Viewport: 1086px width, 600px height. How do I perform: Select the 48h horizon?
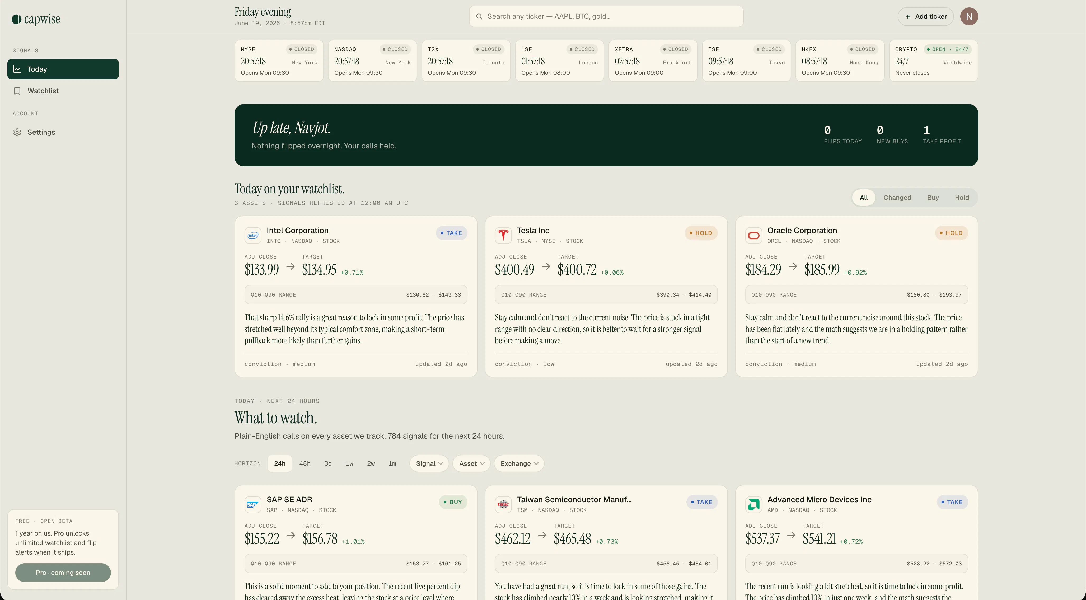coord(305,463)
